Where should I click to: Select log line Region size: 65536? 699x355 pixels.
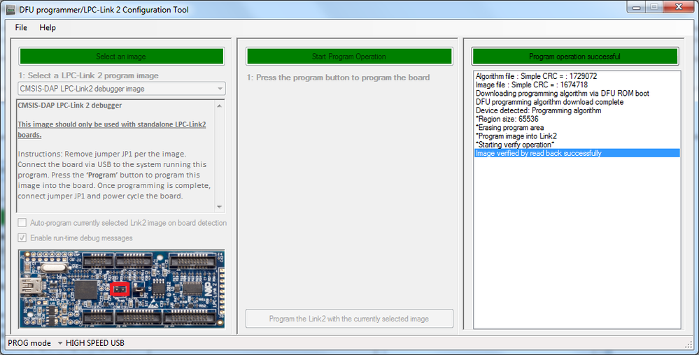pos(577,119)
